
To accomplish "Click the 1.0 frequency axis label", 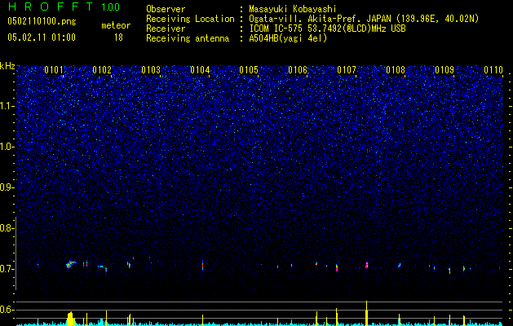I will (x=7, y=147).
